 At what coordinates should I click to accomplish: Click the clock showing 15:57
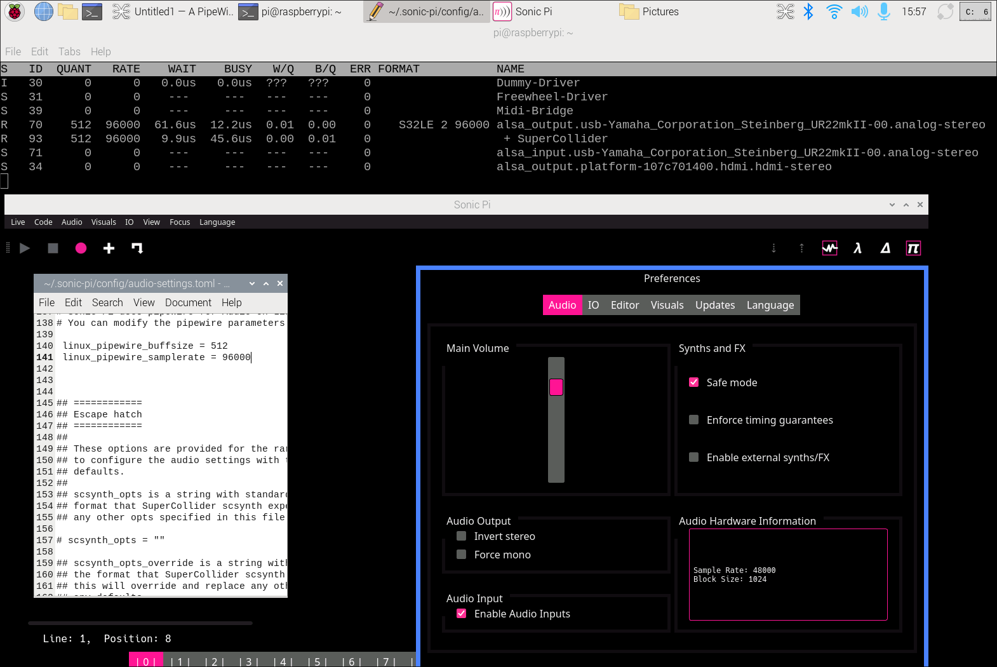tap(914, 11)
